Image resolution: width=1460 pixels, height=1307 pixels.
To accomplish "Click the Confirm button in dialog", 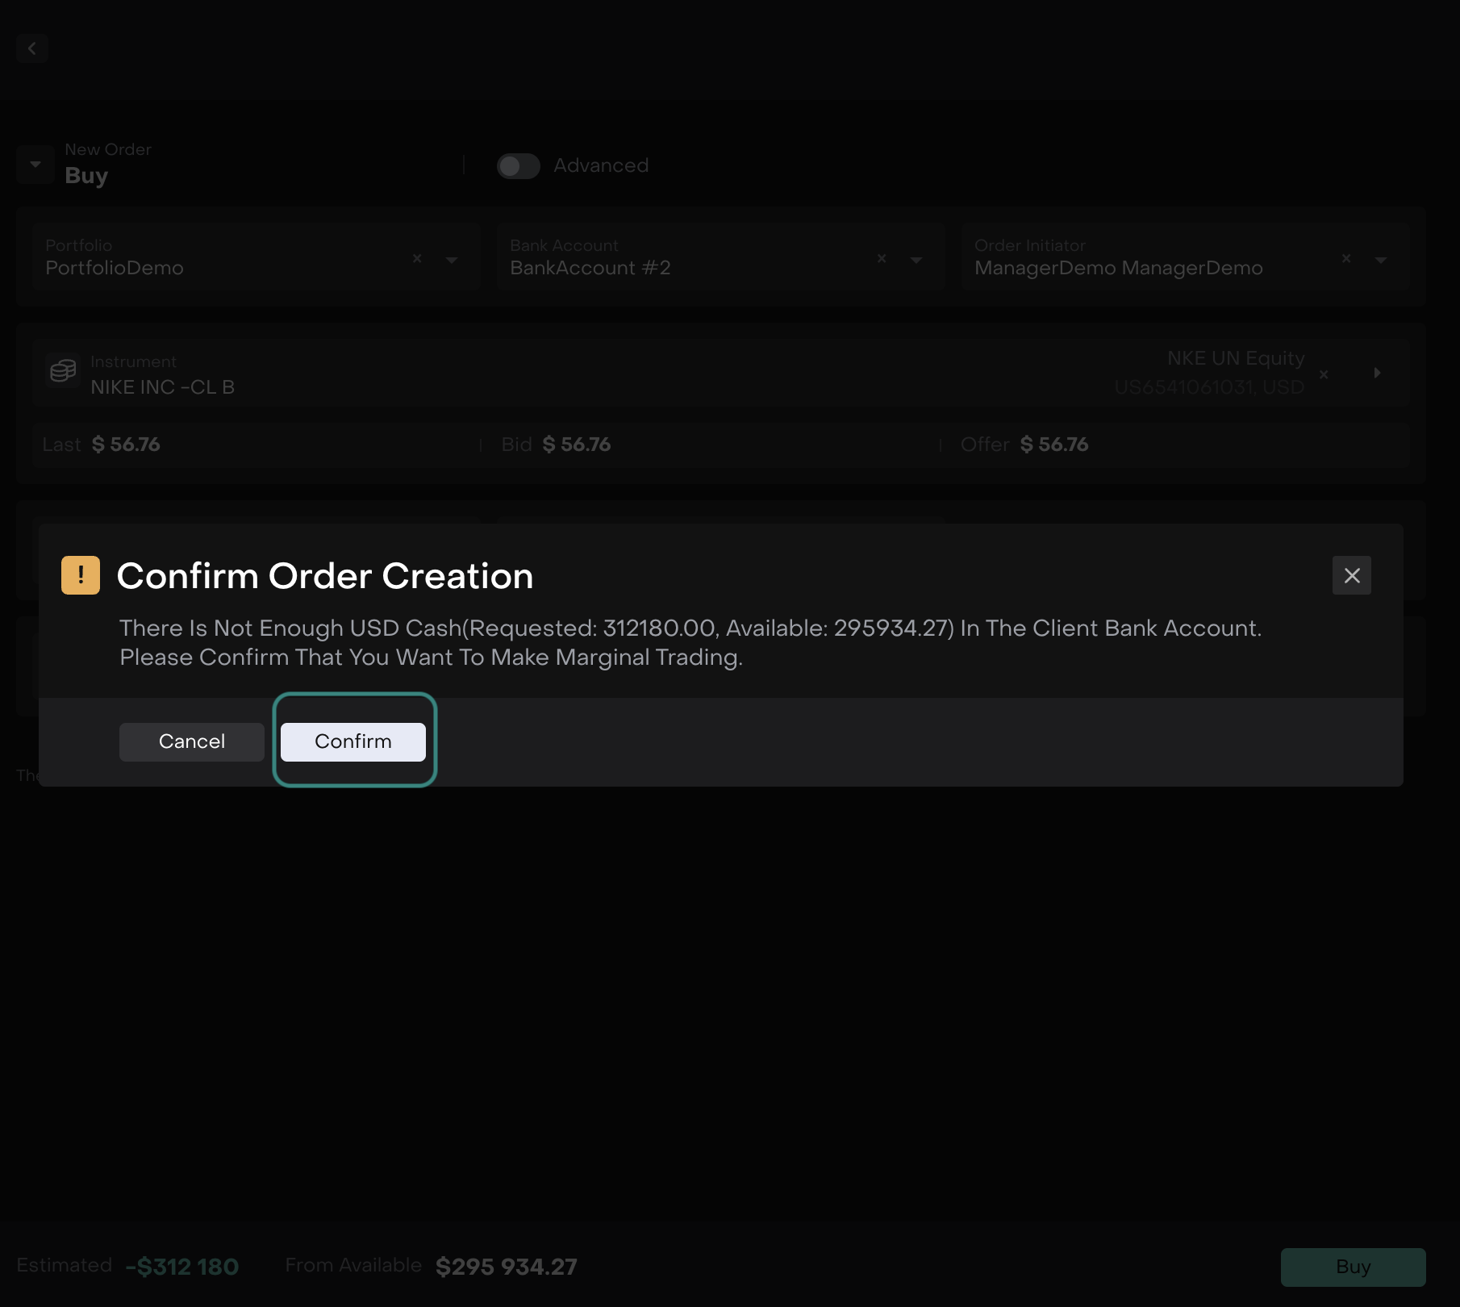I will coord(352,741).
